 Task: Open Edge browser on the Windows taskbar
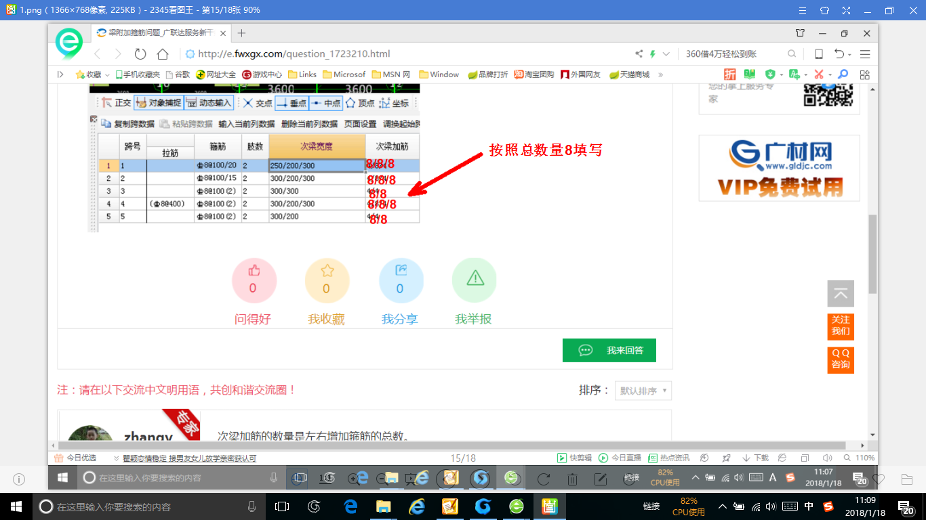click(x=350, y=506)
